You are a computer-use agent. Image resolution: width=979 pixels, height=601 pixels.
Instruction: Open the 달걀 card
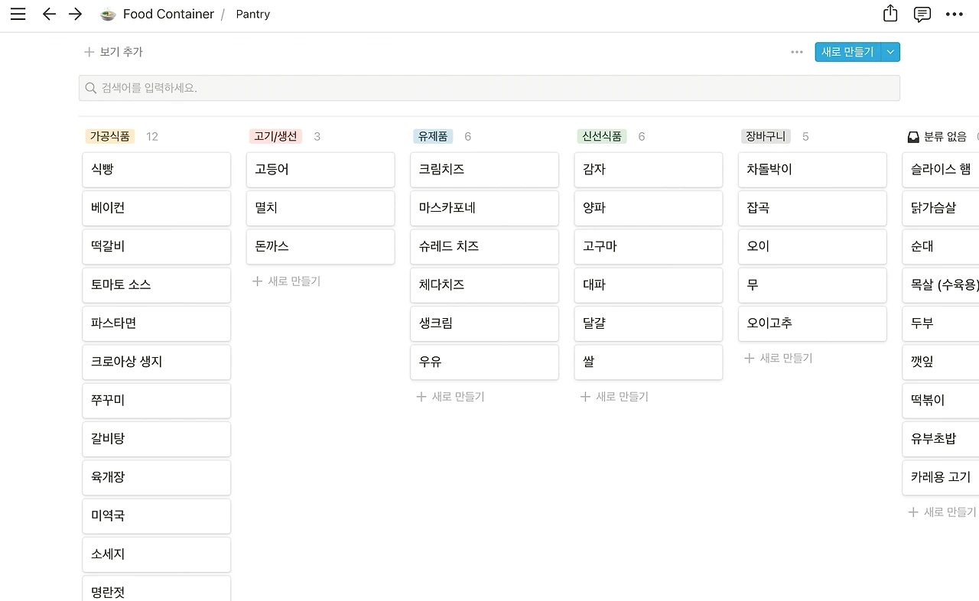click(649, 323)
